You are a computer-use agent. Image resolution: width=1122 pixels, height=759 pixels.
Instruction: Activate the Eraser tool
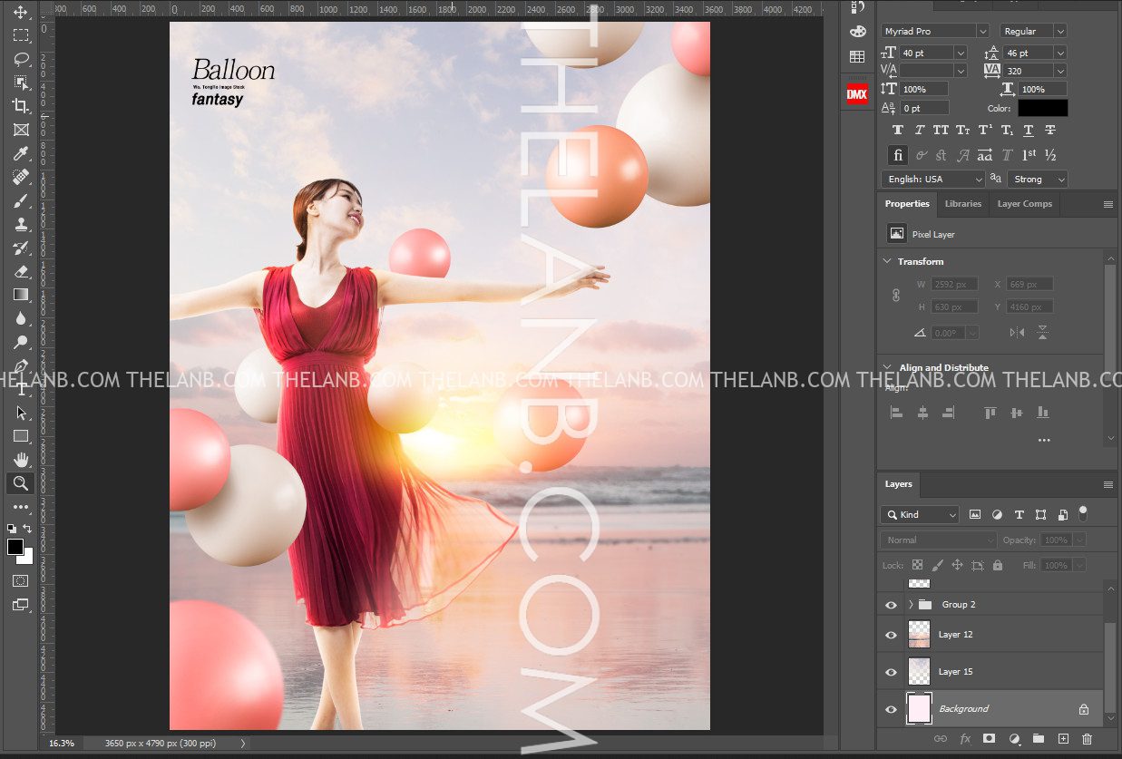coord(20,271)
